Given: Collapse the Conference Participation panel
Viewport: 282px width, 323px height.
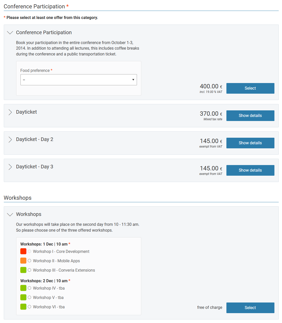Looking at the screenshot, I should pyautogui.click(x=10, y=33).
